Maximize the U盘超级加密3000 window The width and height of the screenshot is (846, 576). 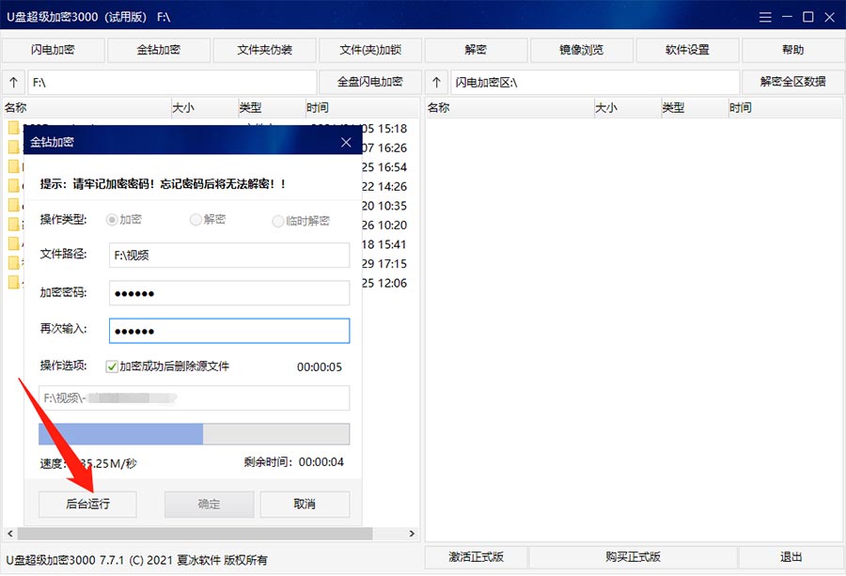[x=808, y=17]
